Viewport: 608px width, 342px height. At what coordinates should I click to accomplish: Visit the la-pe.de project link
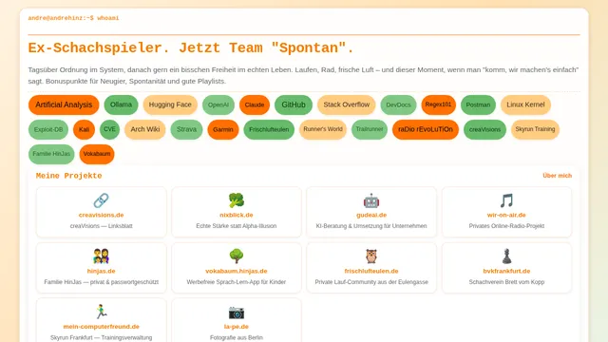(x=237, y=327)
